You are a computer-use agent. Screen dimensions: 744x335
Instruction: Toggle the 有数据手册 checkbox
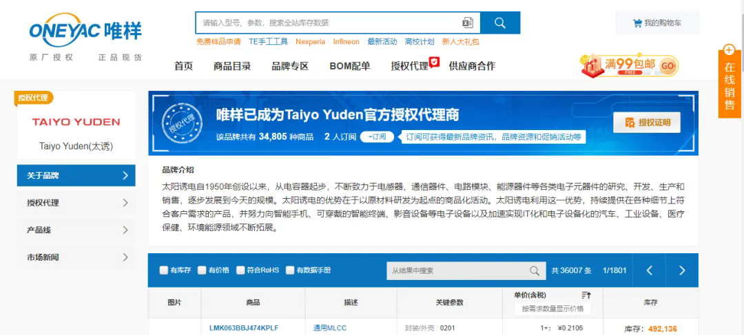290,270
